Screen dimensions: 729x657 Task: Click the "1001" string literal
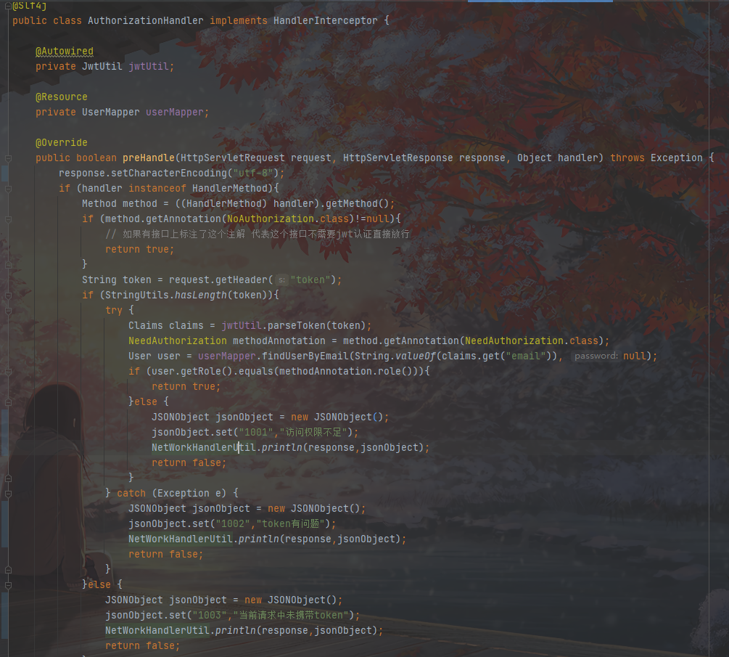(256, 432)
